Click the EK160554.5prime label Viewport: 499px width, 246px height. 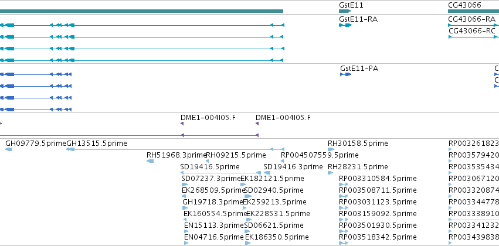(x=215, y=214)
